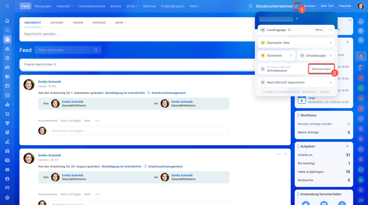The image size is (368, 205).
Task: Open the shopping cart sidebar icon
Action: coord(7,114)
